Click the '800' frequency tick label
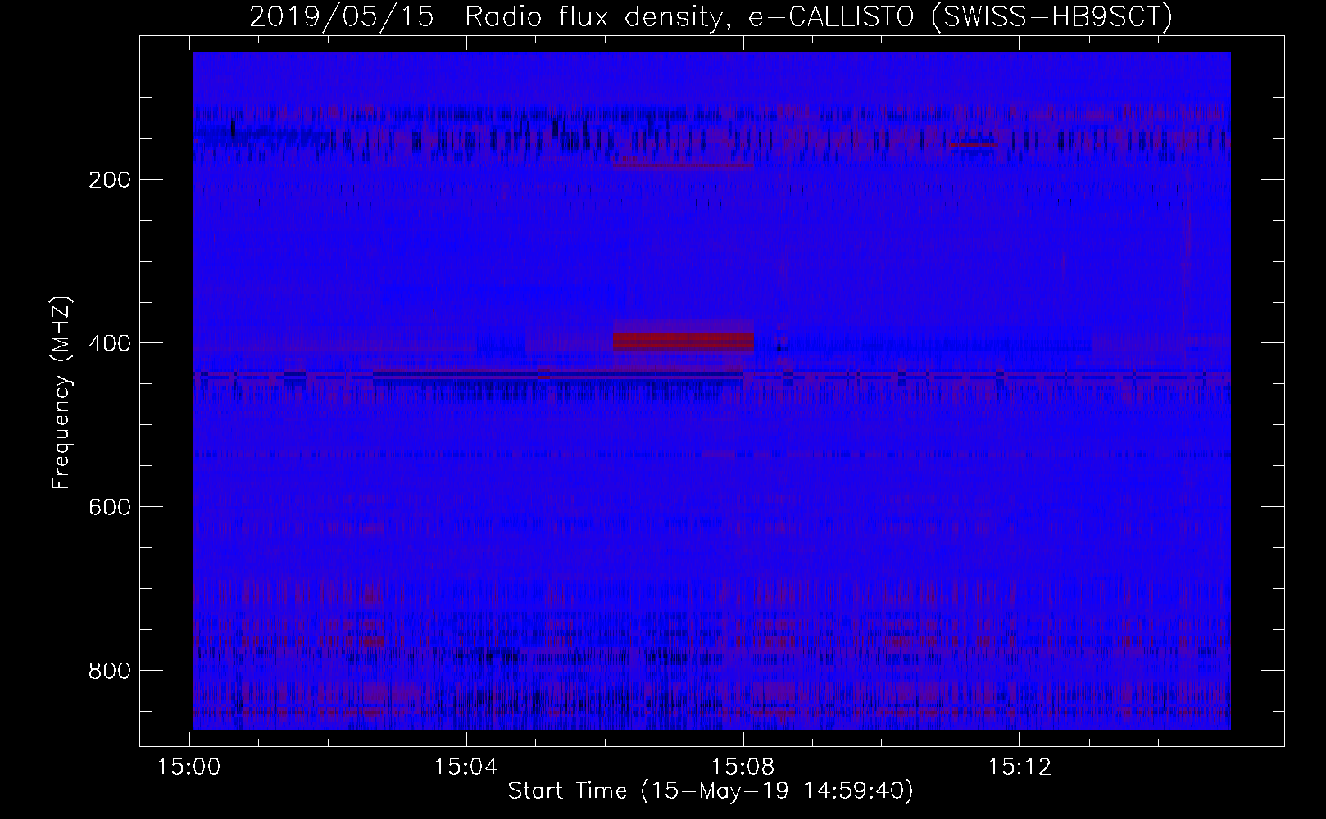Screen dimensions: 1326x819 coord(109,671)
